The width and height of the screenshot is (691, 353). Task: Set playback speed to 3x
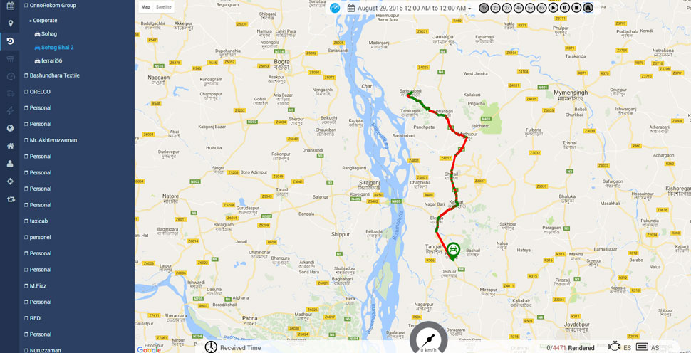506,8
